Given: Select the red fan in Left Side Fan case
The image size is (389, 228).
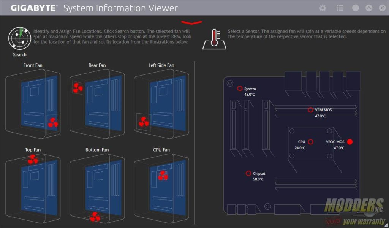Looking at the screenshot, I should [x=144, y=122].
